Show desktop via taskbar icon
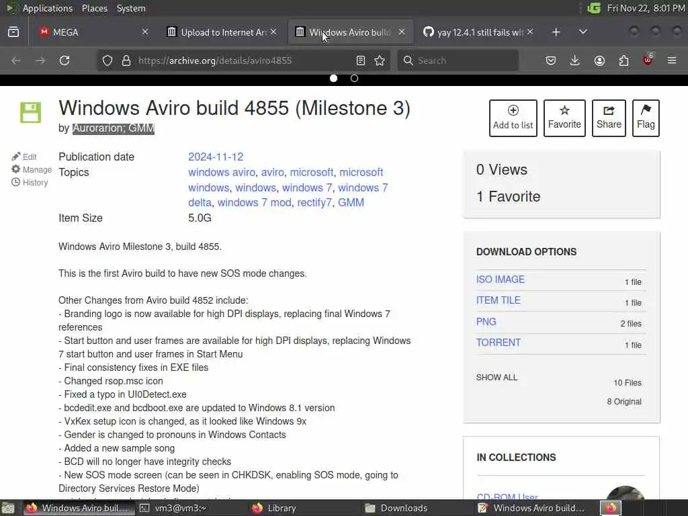Image resolution: width=688 pixels, height=516 pixels. tap(8, 508)
